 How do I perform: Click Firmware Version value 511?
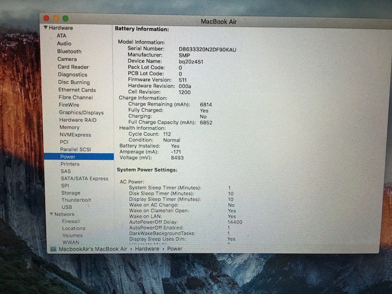click(183, 80)
